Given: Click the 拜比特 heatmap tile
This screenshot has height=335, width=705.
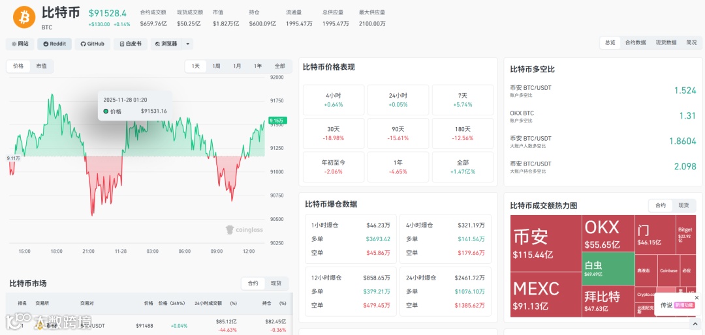Looking at the screenshot, I should pyautogui.click(x=608, y=301).
